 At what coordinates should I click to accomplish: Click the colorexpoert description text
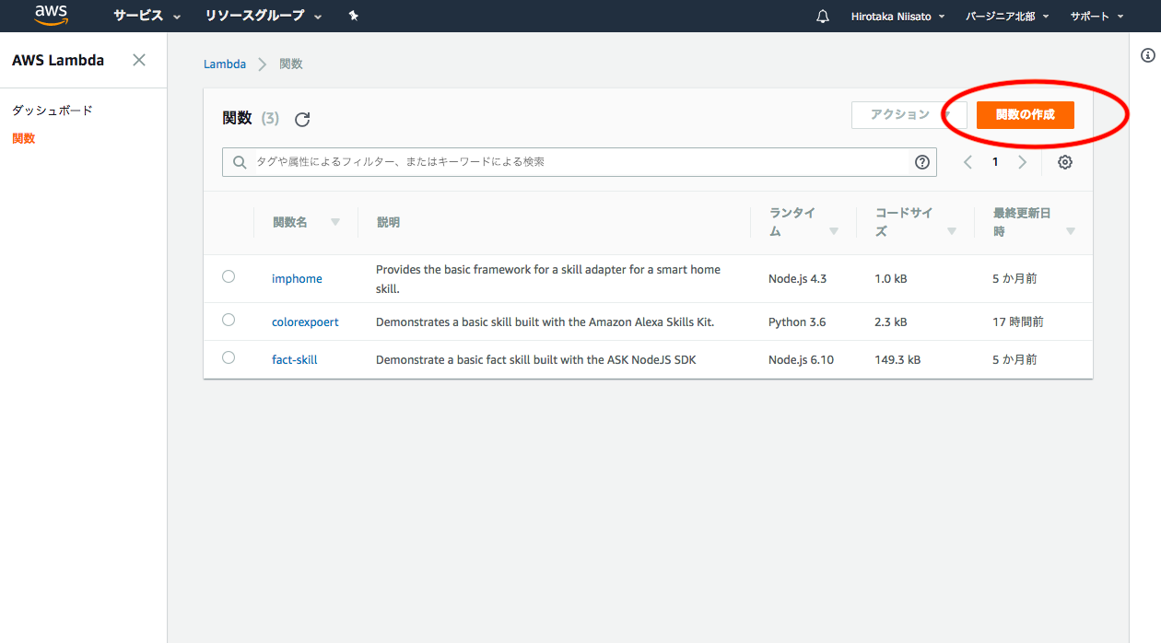(x=545, y=321)
